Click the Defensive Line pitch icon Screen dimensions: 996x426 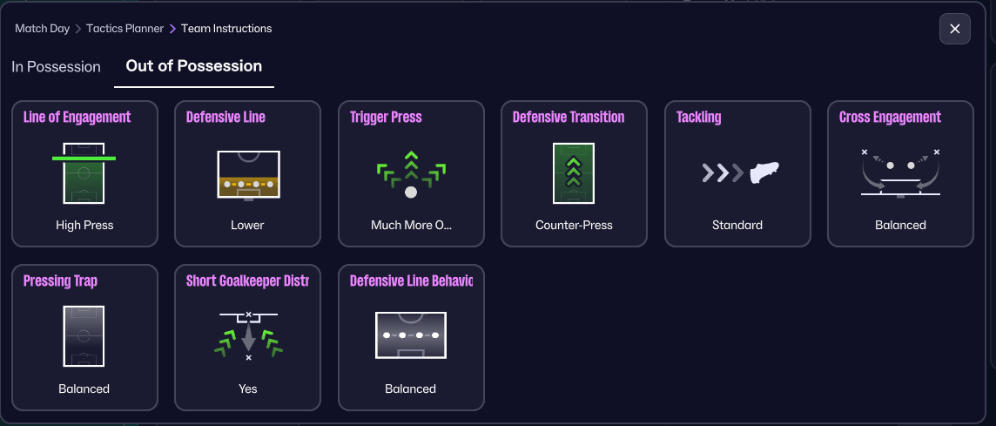[247, 174]
